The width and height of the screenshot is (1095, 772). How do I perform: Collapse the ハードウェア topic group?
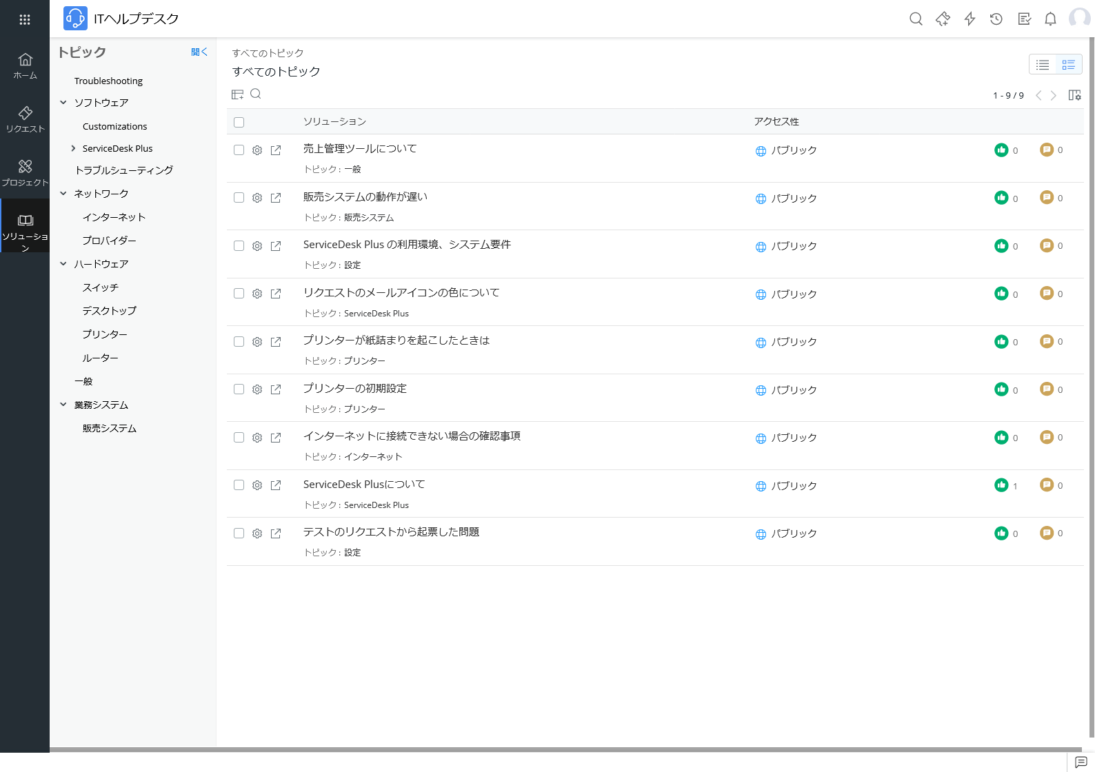click(63, 264)
